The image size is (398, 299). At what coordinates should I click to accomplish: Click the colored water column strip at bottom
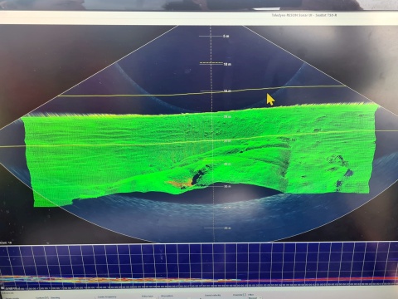(199, 280)
